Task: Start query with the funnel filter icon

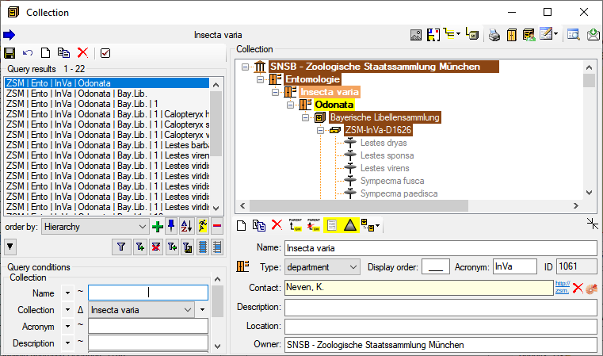Action: pos(121,247)
